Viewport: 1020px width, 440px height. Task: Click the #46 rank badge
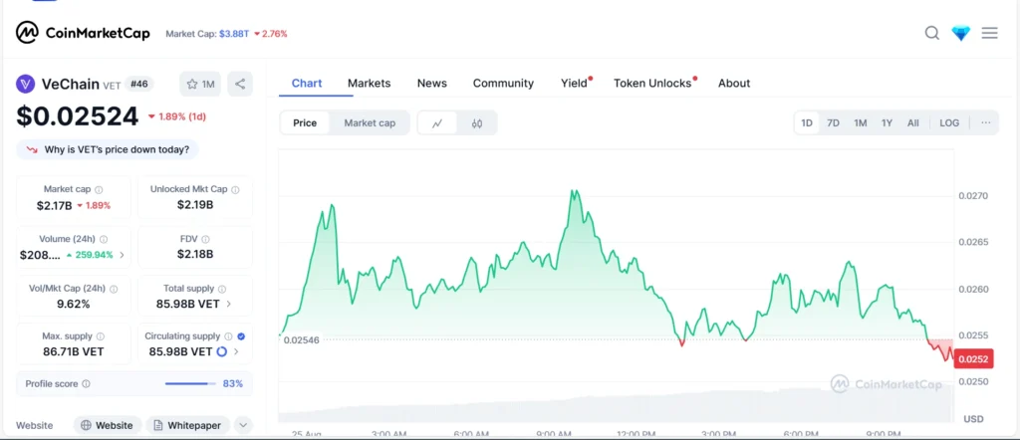tap(139, 84)
